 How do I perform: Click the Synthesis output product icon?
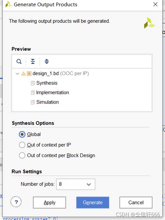[x=33, y=83]
